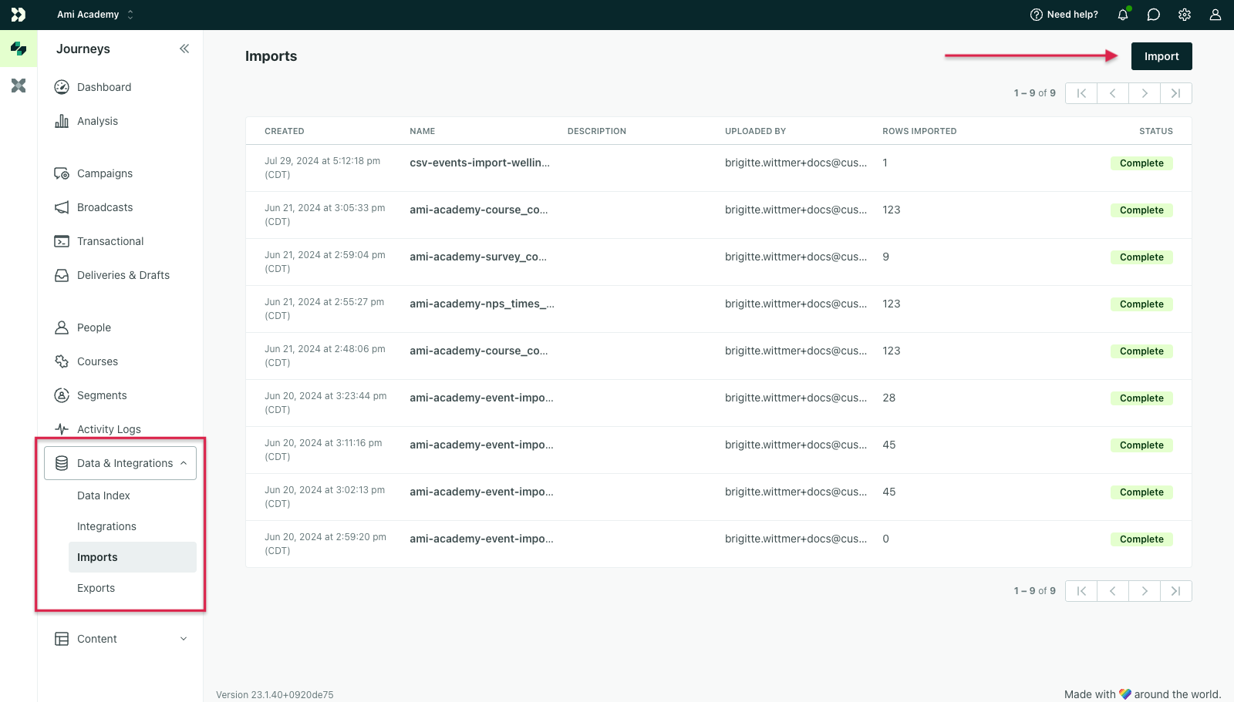The image size is (1234, 702).
Task: Go to first page in top pagination
Action: 1081,93
